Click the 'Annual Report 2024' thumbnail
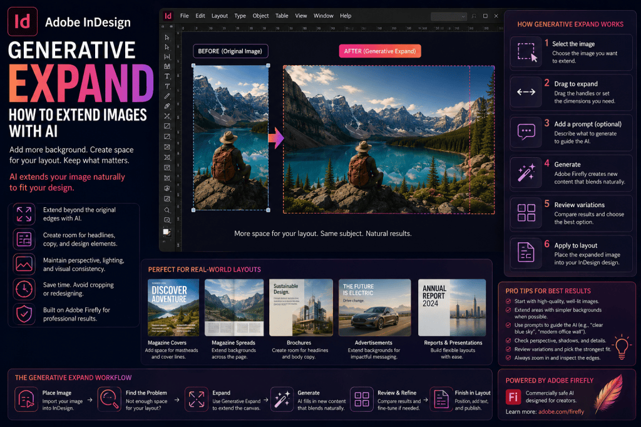The height and width of the screenshot is (427, 641). coord(452,307)
